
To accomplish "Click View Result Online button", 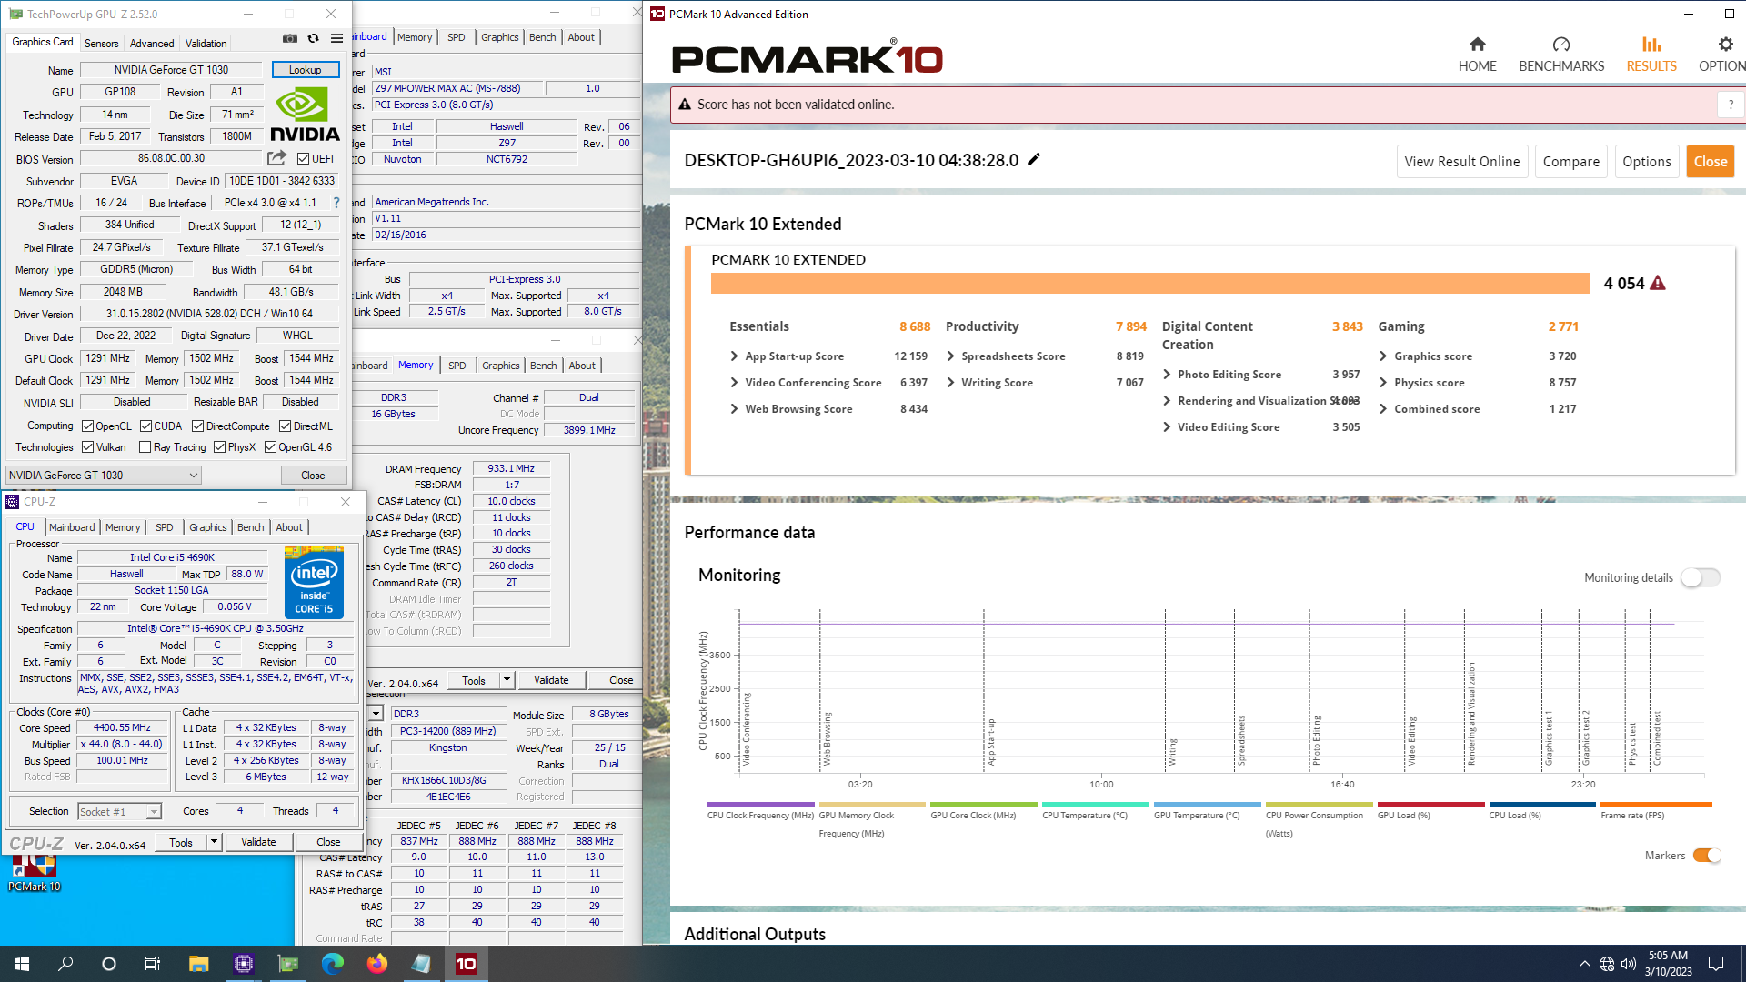I will pyautogui.click(x=1461, y=162).
